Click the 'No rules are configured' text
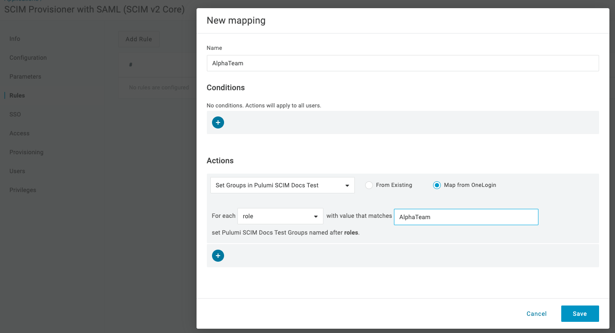Image resolution: width=615 pixels, height=333 pixels. [x=159, y=87]
